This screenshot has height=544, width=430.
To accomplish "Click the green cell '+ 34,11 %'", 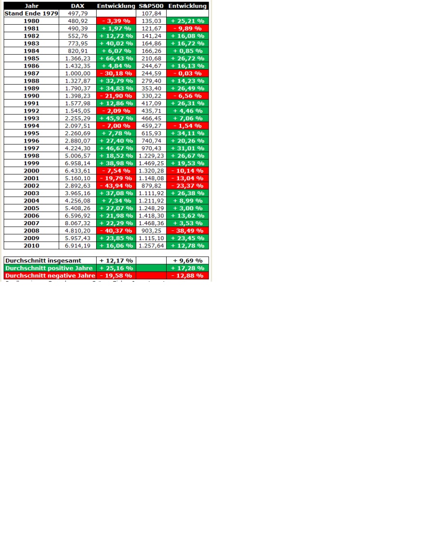I will pyautogui.click(x=187, y=133).
